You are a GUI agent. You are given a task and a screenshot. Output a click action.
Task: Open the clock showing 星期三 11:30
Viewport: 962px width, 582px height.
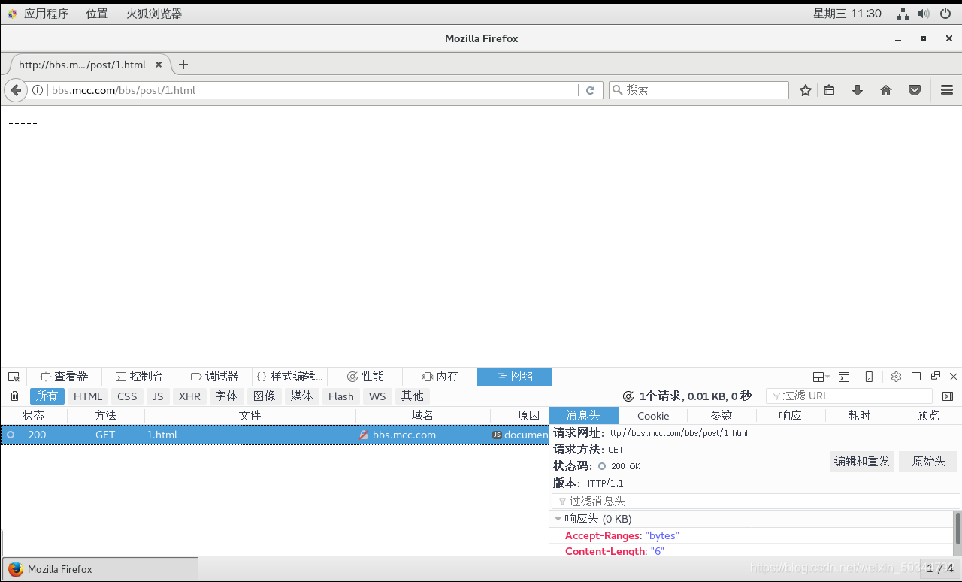click(x=847, y=14)
